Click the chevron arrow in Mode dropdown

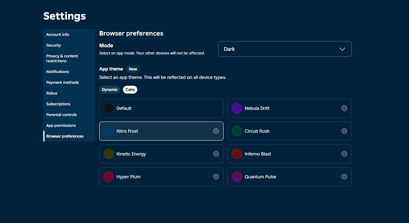342,49
